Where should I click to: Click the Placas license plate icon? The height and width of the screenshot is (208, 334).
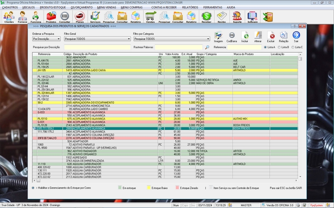click(79, 17)
